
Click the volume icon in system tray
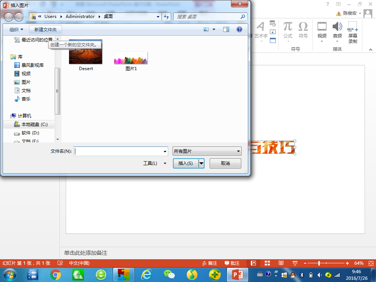coord(319,275)
